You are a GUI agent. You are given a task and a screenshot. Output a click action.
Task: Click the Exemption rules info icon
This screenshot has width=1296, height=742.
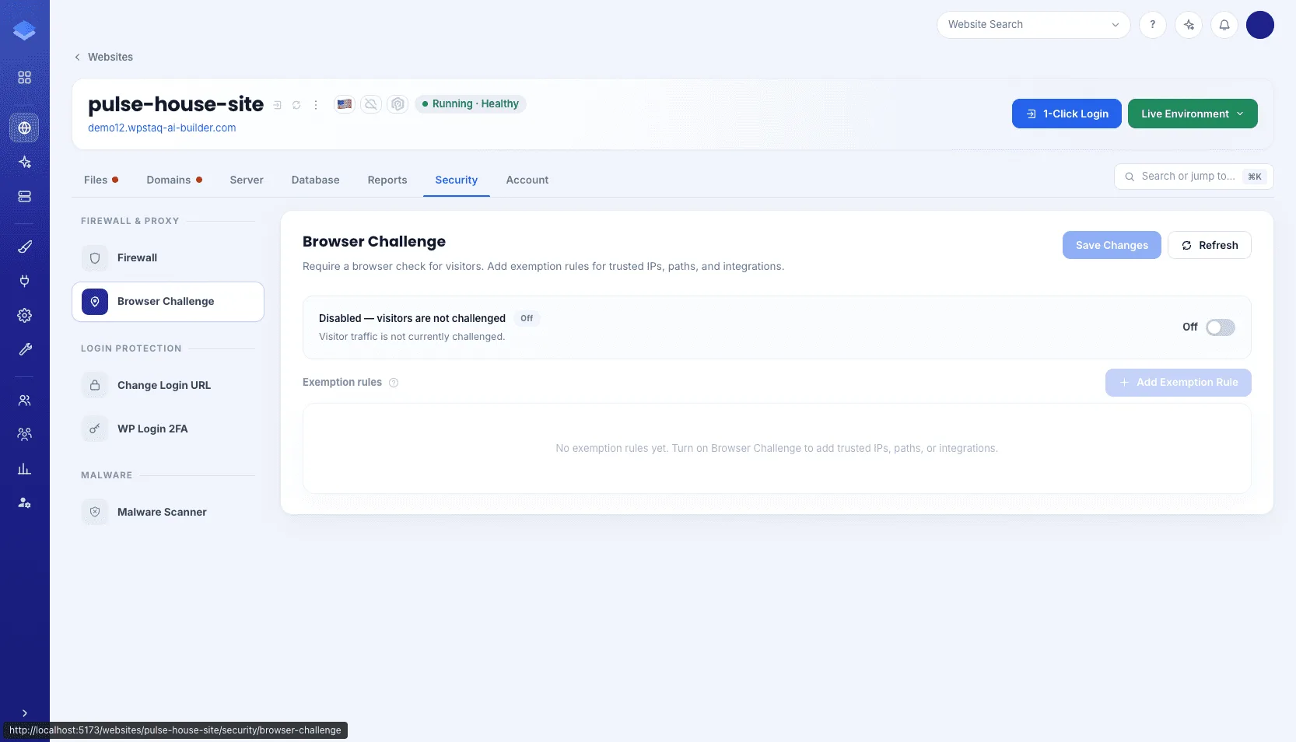tap(394, 383)
